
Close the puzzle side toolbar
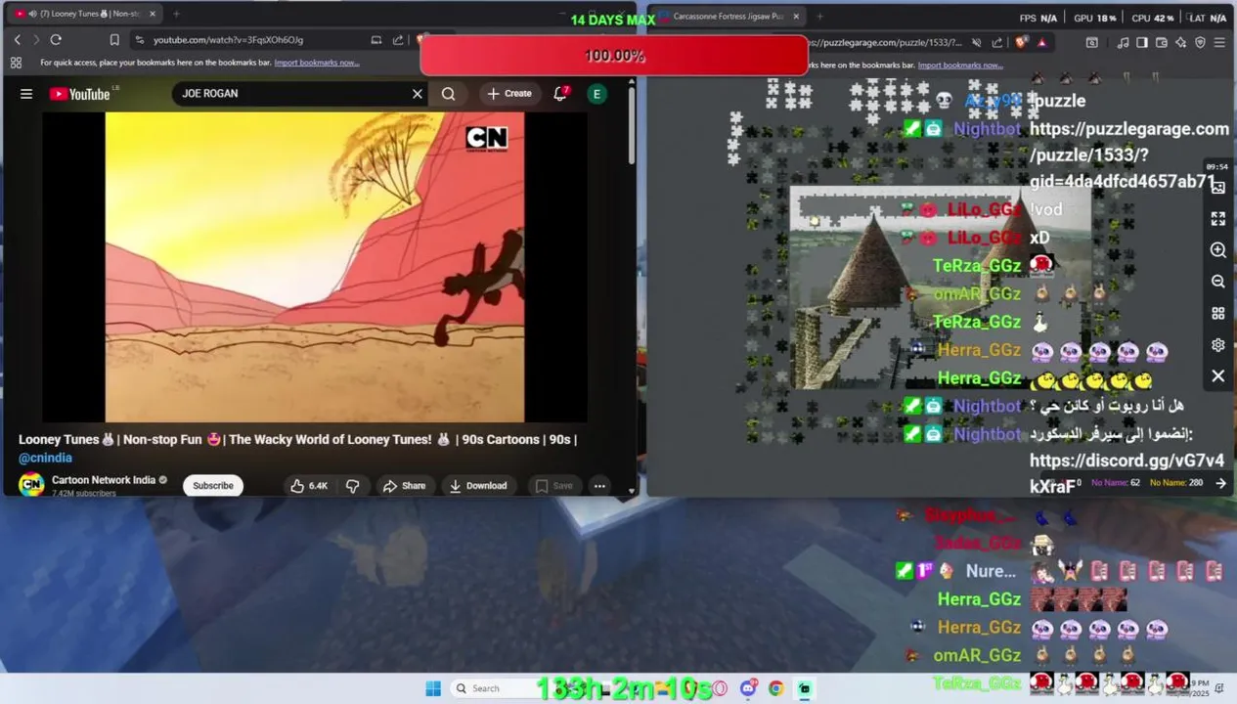1217,375
